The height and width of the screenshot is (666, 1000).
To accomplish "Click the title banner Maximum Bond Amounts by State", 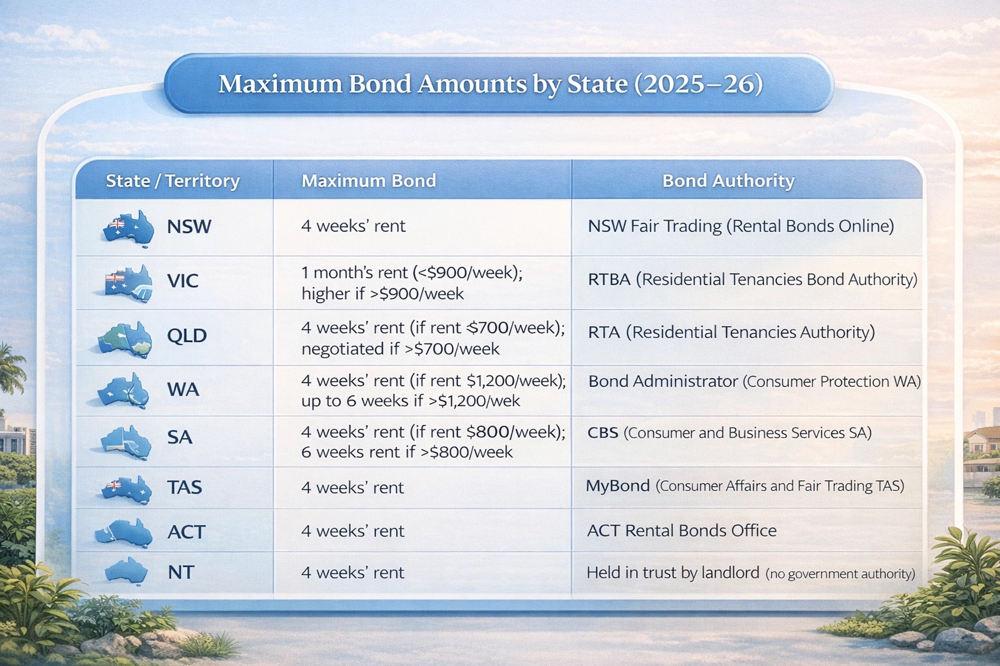I will tap(490, 84).
